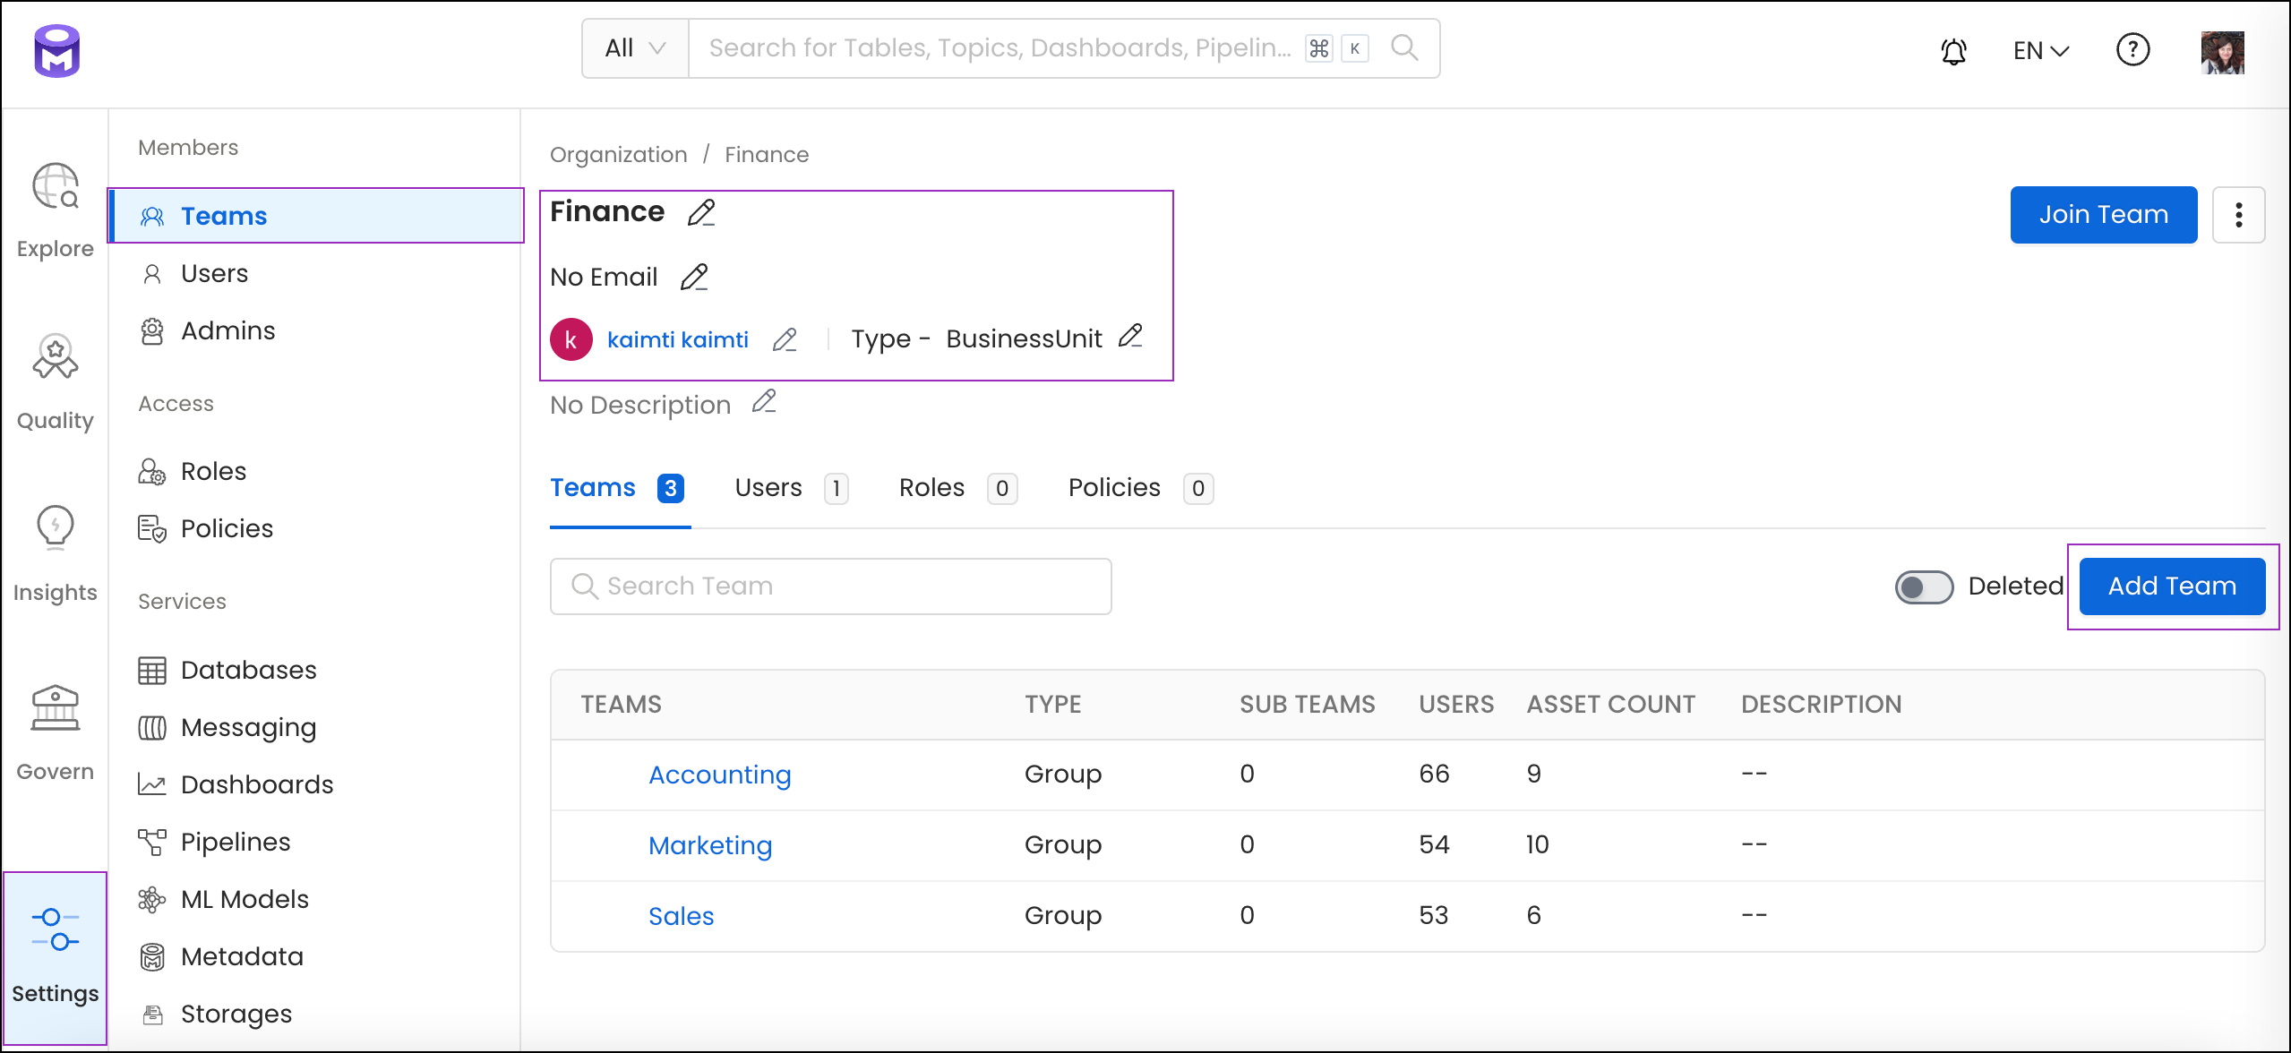Open Pipelines under Services

pyautogui.click(x=315, y=842)
